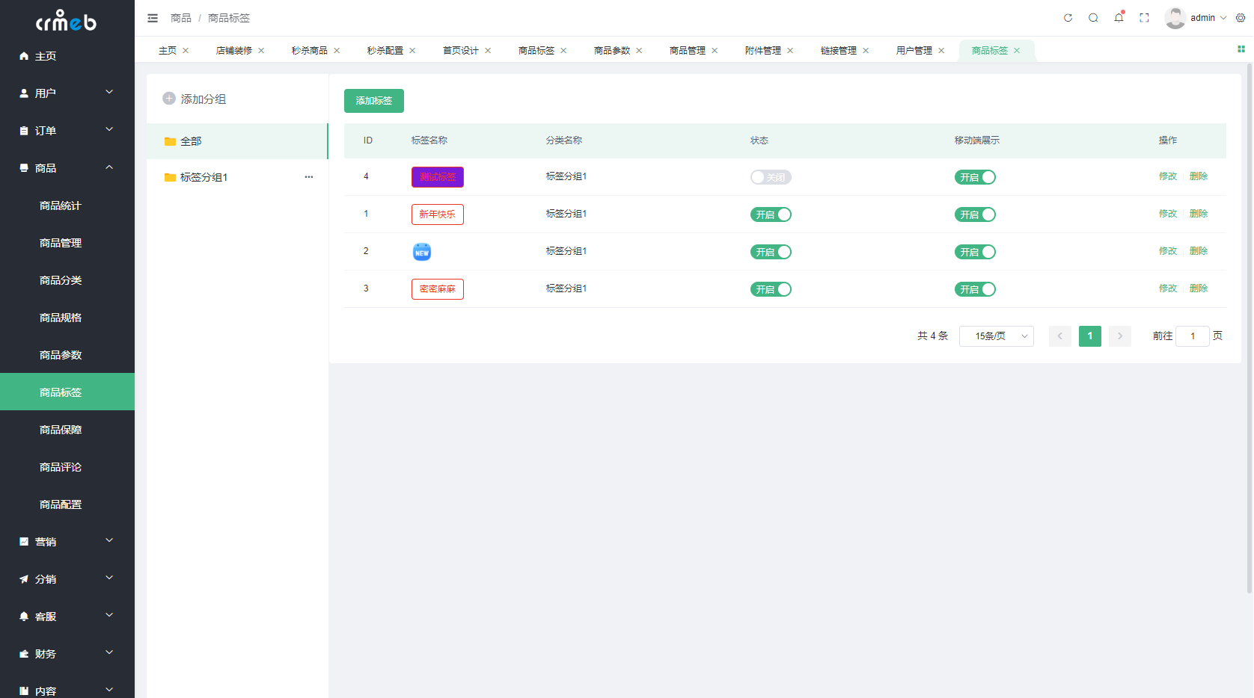Click the plus icon beside 添加分组
1254x698 pixels.
coord(169,99)
